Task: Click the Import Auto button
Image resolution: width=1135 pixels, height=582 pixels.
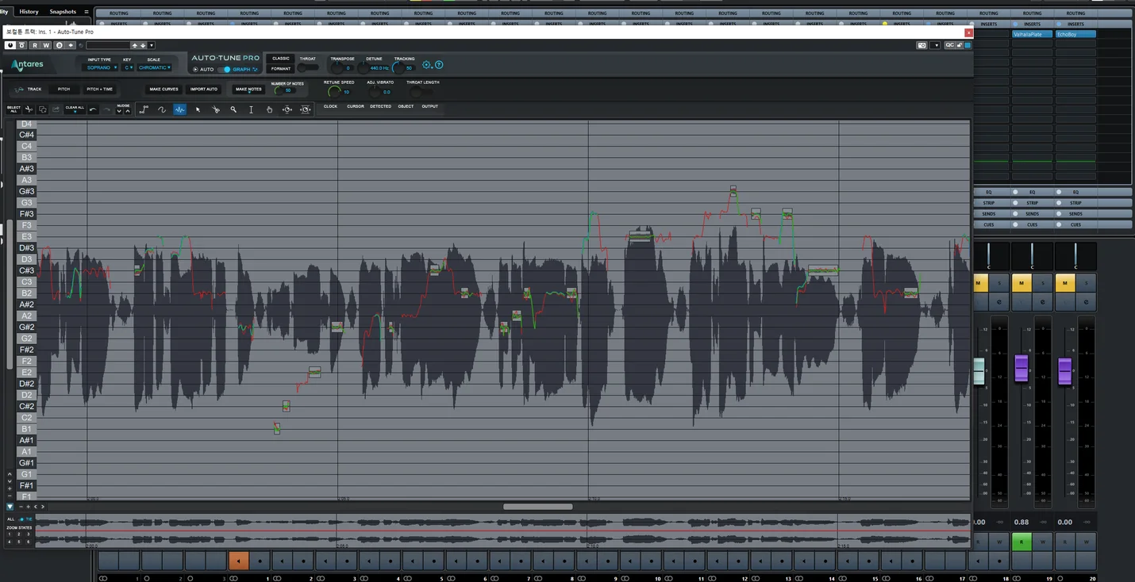Action: pos(204,89)
